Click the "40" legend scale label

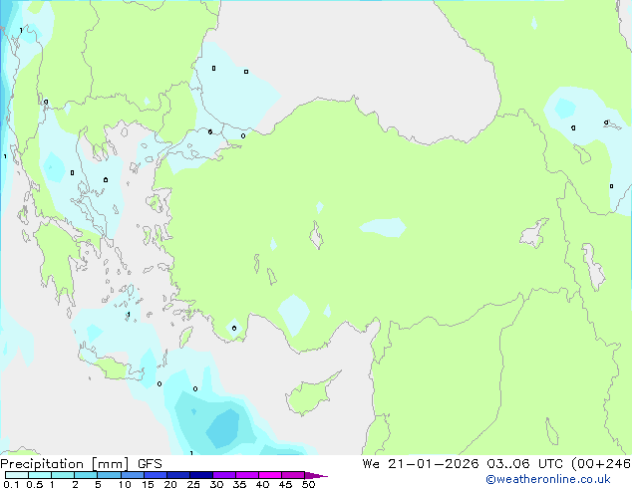tap(262, 484)
